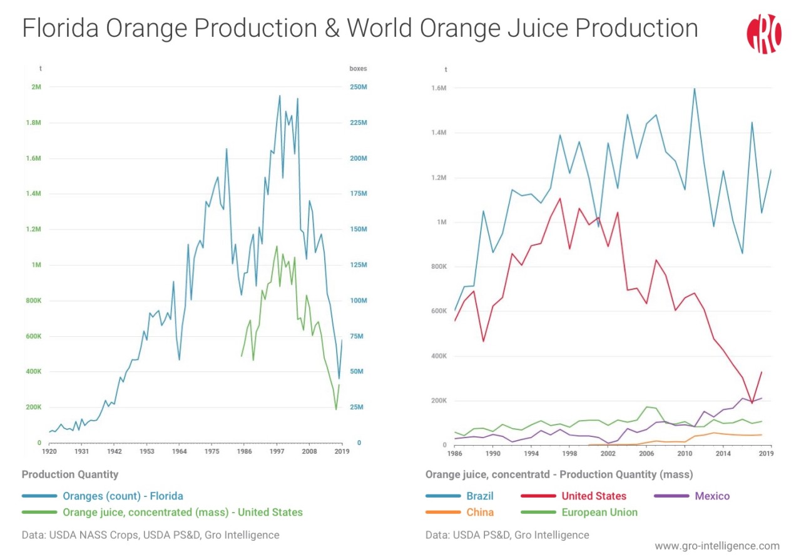Click the '2002' x-axis year label

tap(608, 453)
